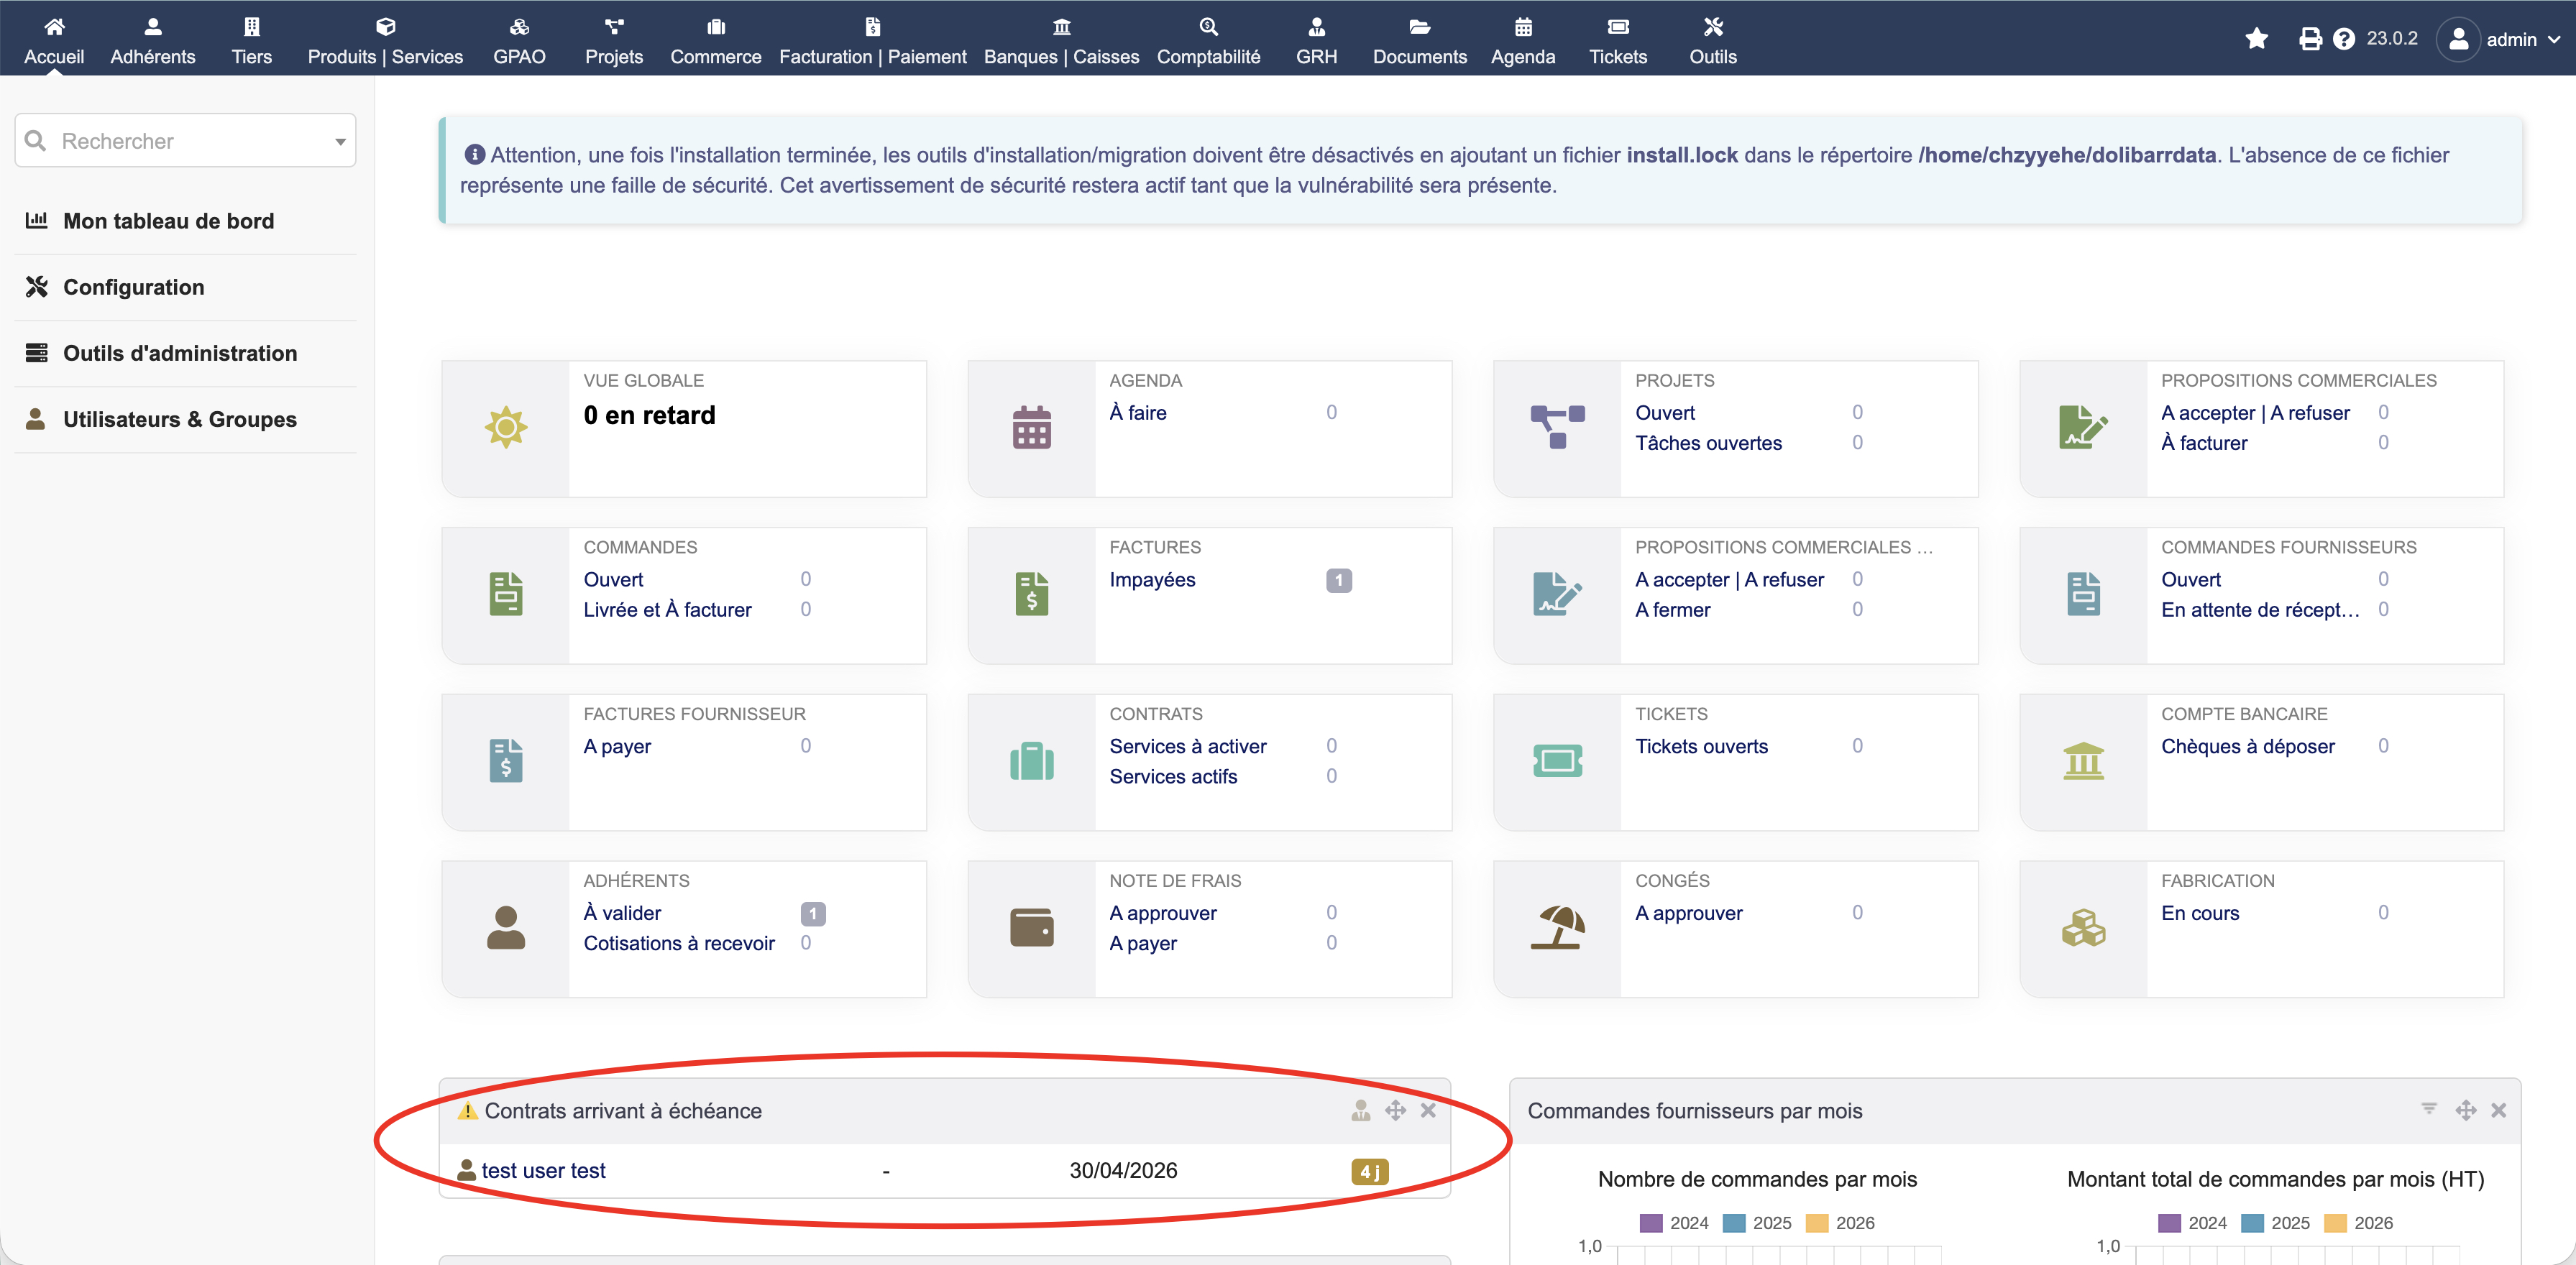Expand the Rechercher dropdown arrow
This screenshot has width=2576, height=1265.
pyautogui.click(x=340, y=141)
